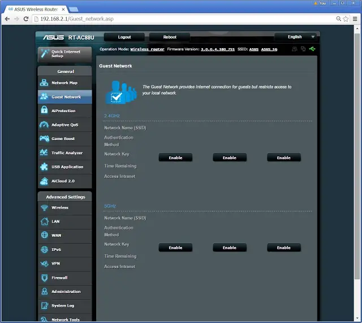The image size is (362, 323).
Task: Click green USB status icon in header
Action: (x=312, y=49)
